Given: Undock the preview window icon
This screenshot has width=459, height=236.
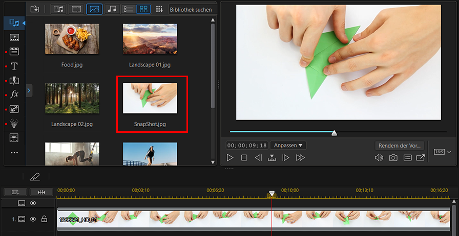Looking at the screenshot, I should [x=421, y=158].
